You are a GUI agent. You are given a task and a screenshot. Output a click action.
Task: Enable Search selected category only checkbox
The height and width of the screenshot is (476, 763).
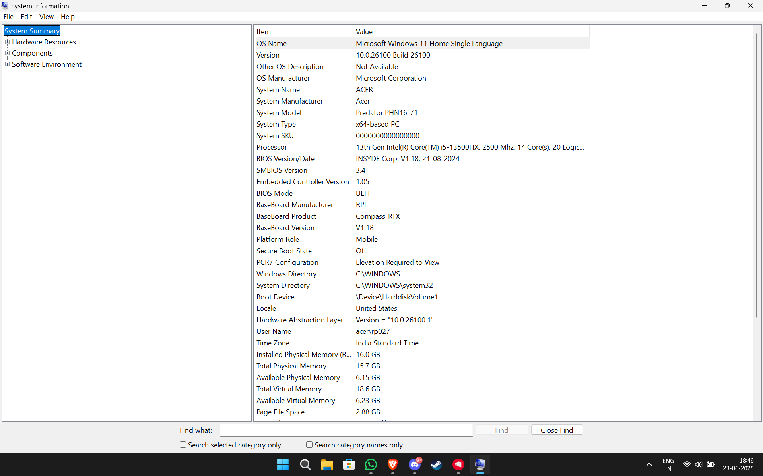183,445
